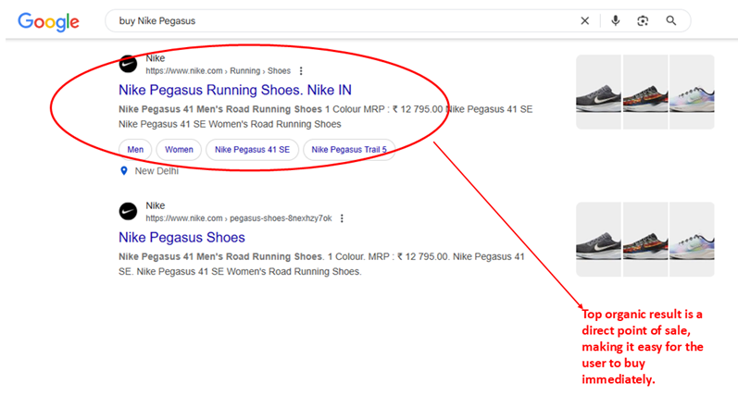The width and height of the screenshot is (738, 396).
Task: Open flame-pattern shoe thumbnail in second result
Action: pyautogui.click(x=645, y=240)
